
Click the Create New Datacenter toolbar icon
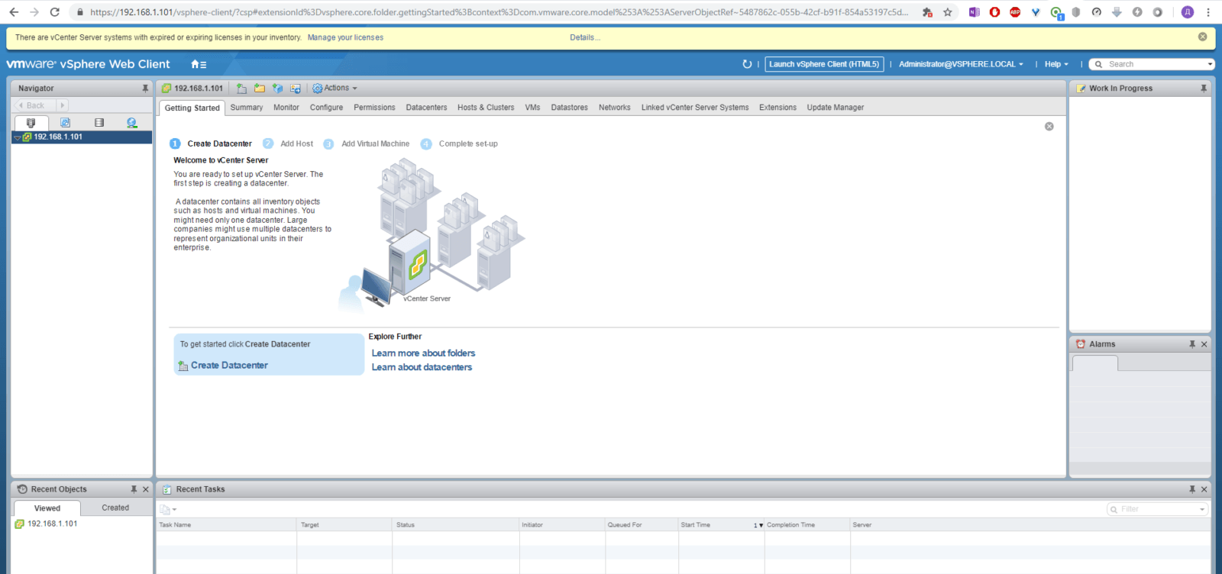(242, 89)
